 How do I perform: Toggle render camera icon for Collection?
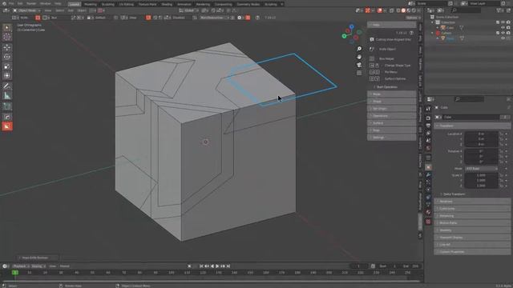coord(508,22)
